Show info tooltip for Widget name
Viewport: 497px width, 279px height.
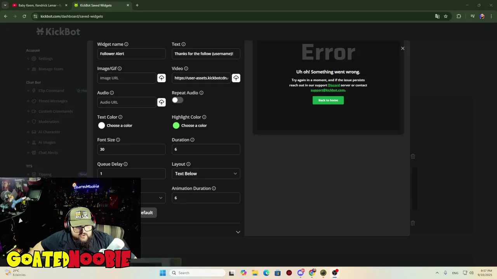click(x=126, y=44)
